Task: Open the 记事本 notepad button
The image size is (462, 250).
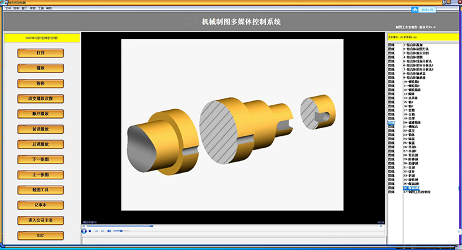Action: (41, 205)
